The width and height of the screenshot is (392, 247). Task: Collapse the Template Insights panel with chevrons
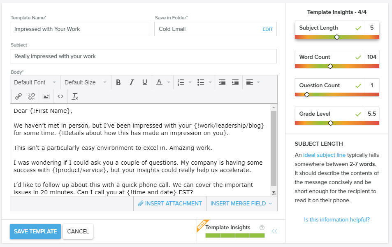(274, 231)
